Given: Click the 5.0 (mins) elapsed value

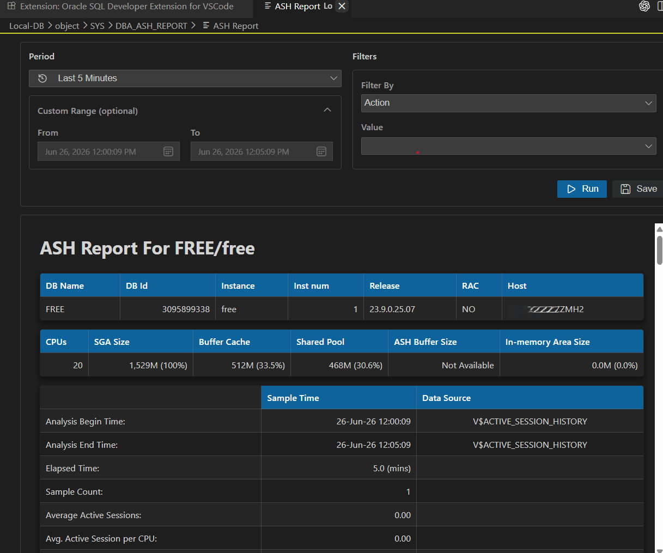Looking at the screenshot, I should 392,469.
